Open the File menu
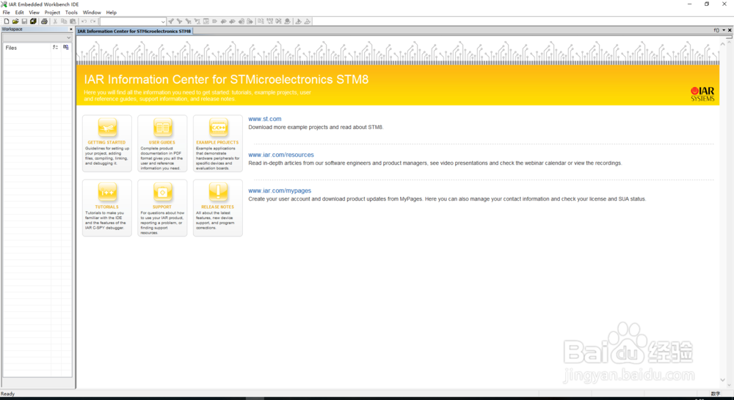 tap(6, 12)
